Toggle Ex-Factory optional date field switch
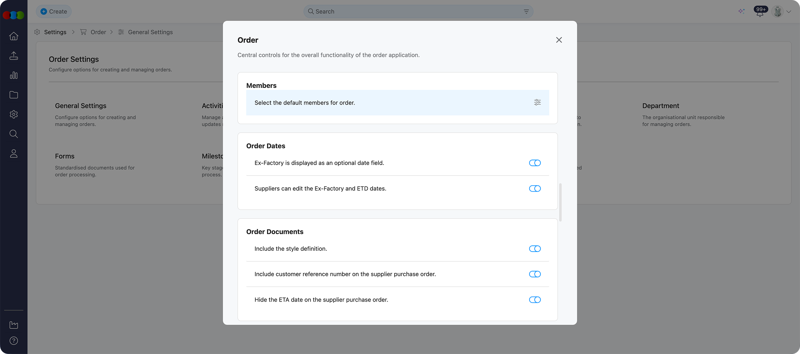This screenshot has height=354, width=800. [535, 163]
